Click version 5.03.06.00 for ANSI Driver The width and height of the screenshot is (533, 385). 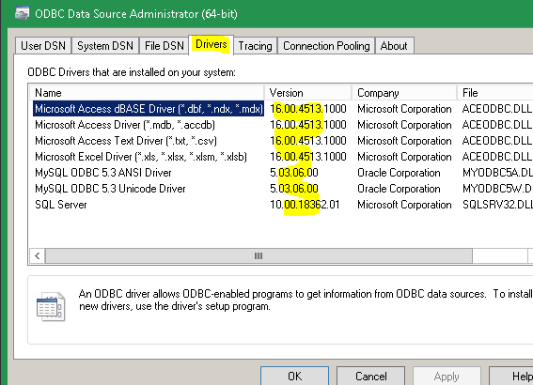[294, 173]
